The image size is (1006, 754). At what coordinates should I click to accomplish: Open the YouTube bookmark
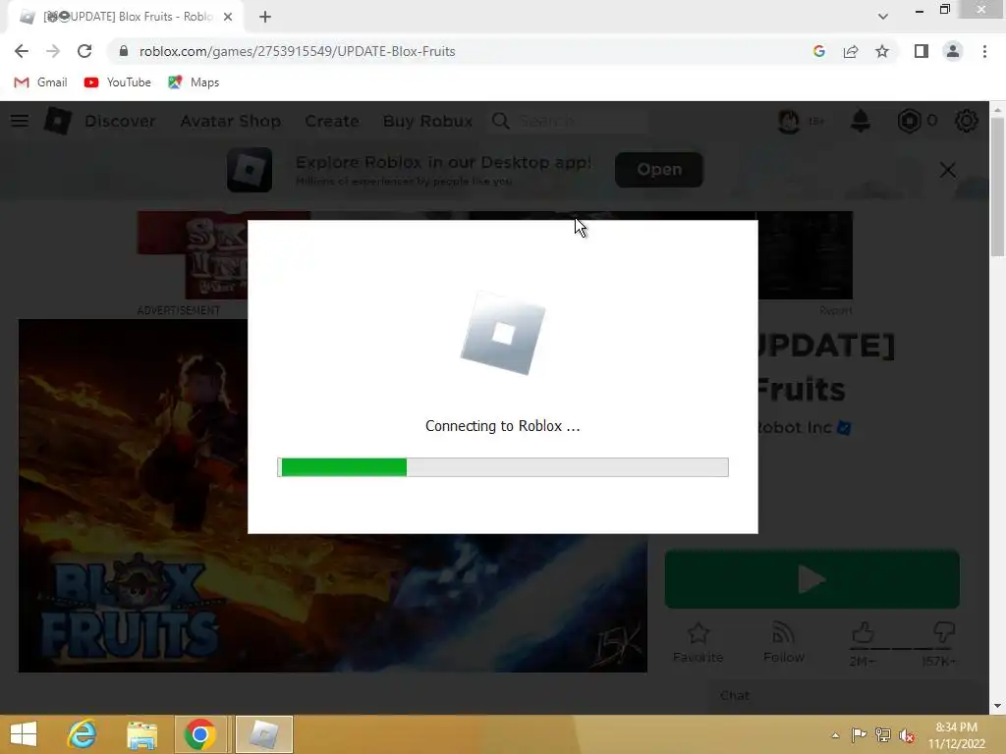pyautogui.click(x=118, y=82)
